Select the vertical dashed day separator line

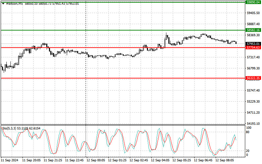pyautogui.click(x=86, y=78)
